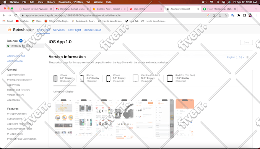
Task: Open the orange last screenshot thumbnail
Action: click(185, 119)
